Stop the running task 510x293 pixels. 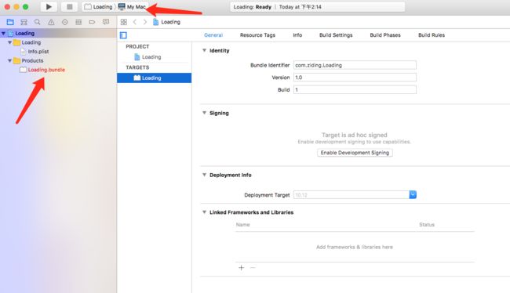pyautogui.click(x=69, y=7)
